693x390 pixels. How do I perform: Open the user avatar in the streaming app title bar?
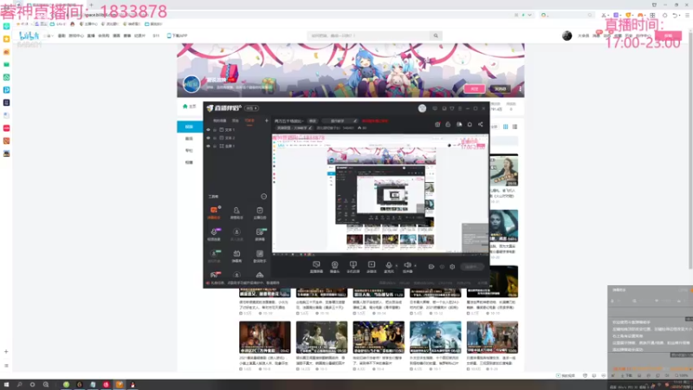pyautogui.click(x=422, y=108)
